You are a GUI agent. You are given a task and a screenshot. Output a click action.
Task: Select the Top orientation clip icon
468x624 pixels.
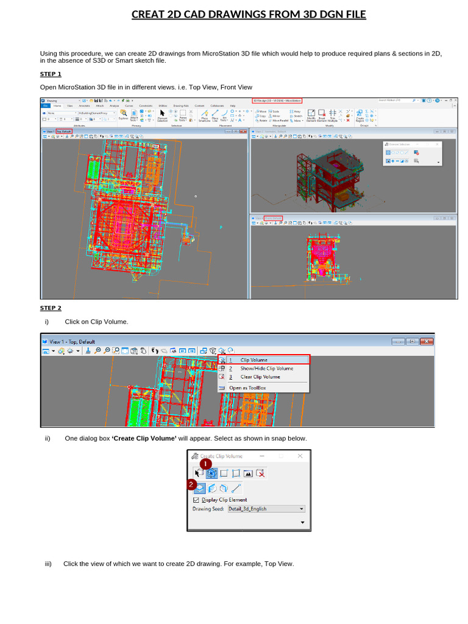200,488
